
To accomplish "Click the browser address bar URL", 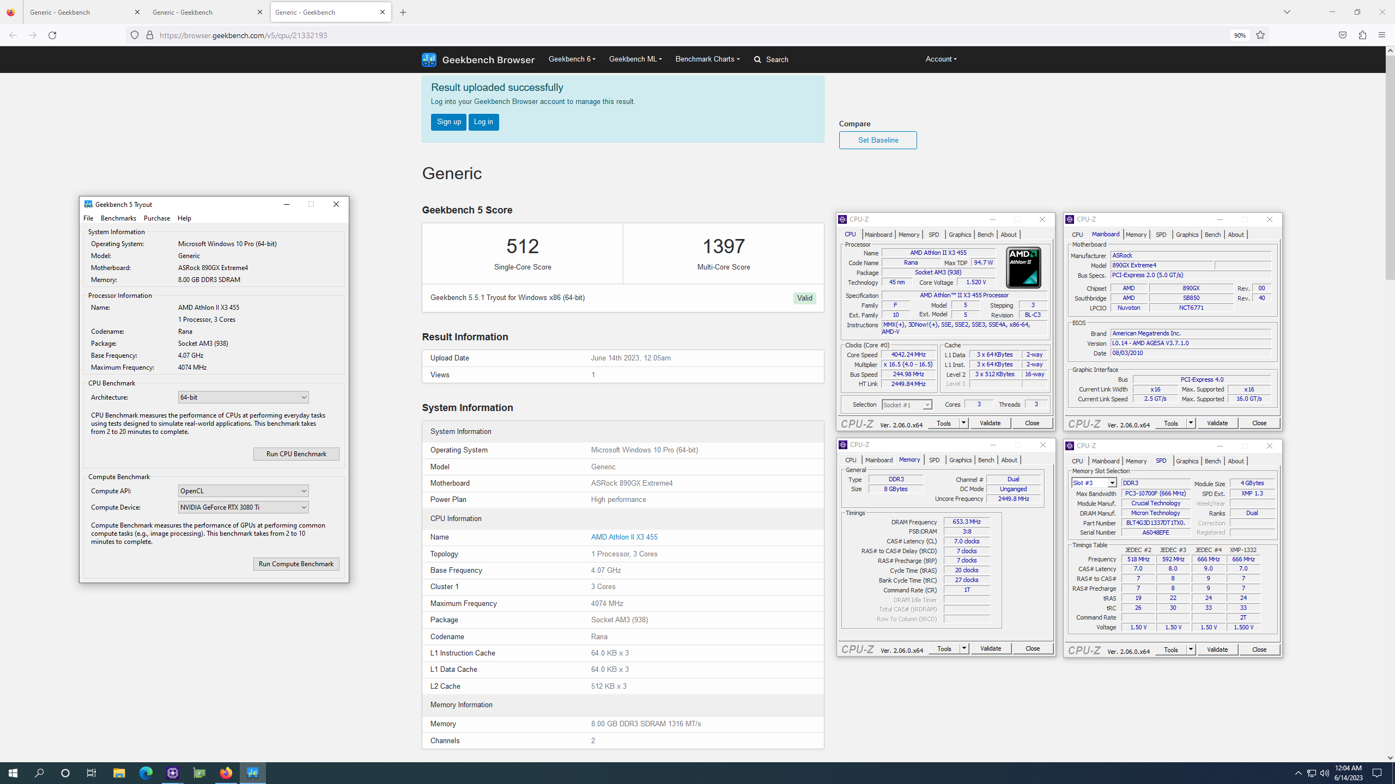I will pos(244,35).
